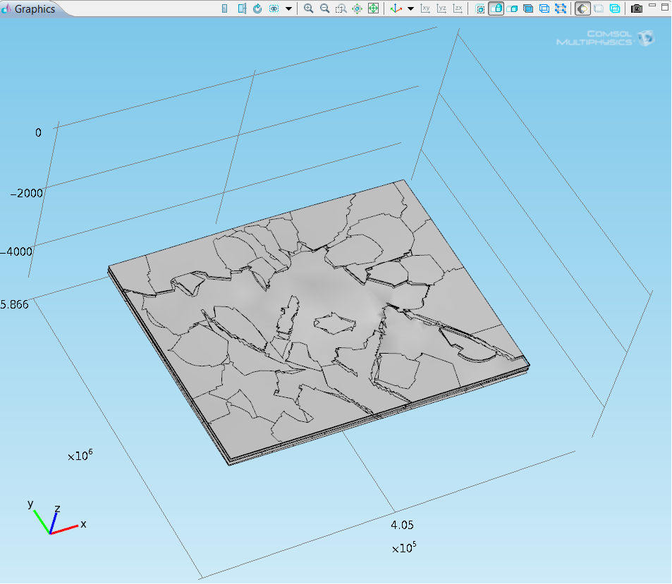Switch to the XY plane view
This screenshot has height=584, width=672.
425,8
